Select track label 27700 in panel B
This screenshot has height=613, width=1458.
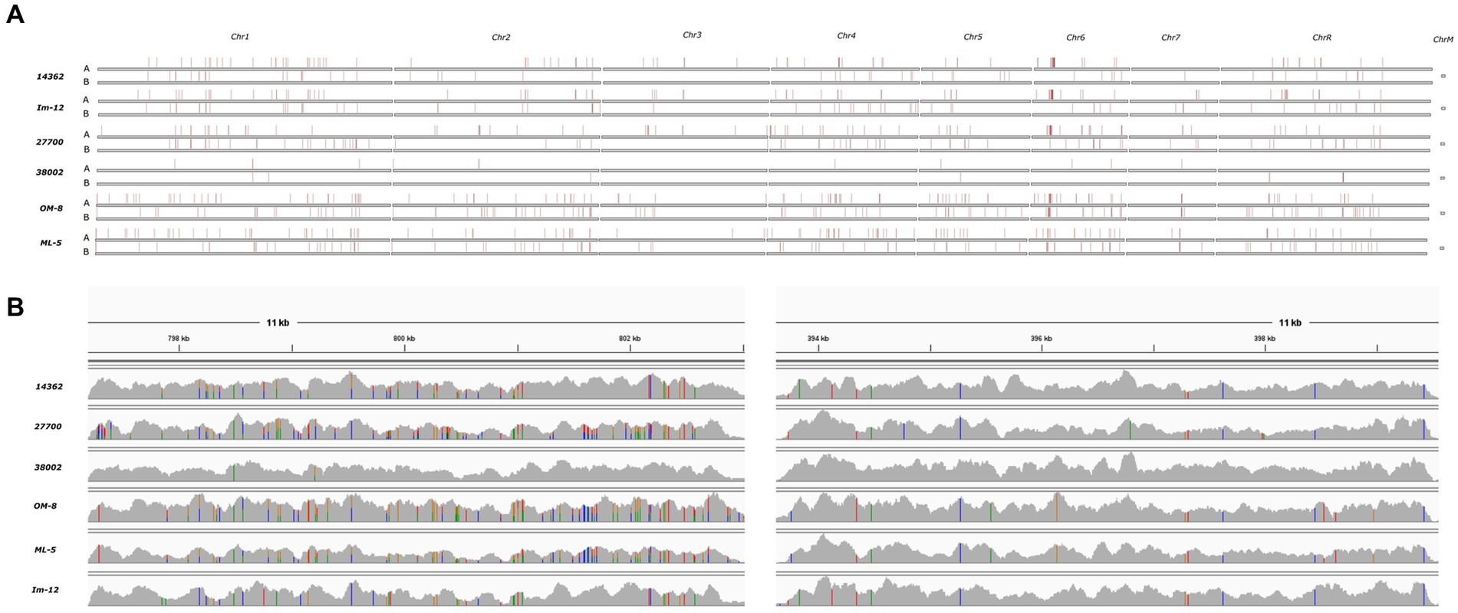coord(48,427)
